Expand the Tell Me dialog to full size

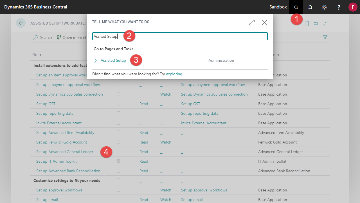(252, 23)
